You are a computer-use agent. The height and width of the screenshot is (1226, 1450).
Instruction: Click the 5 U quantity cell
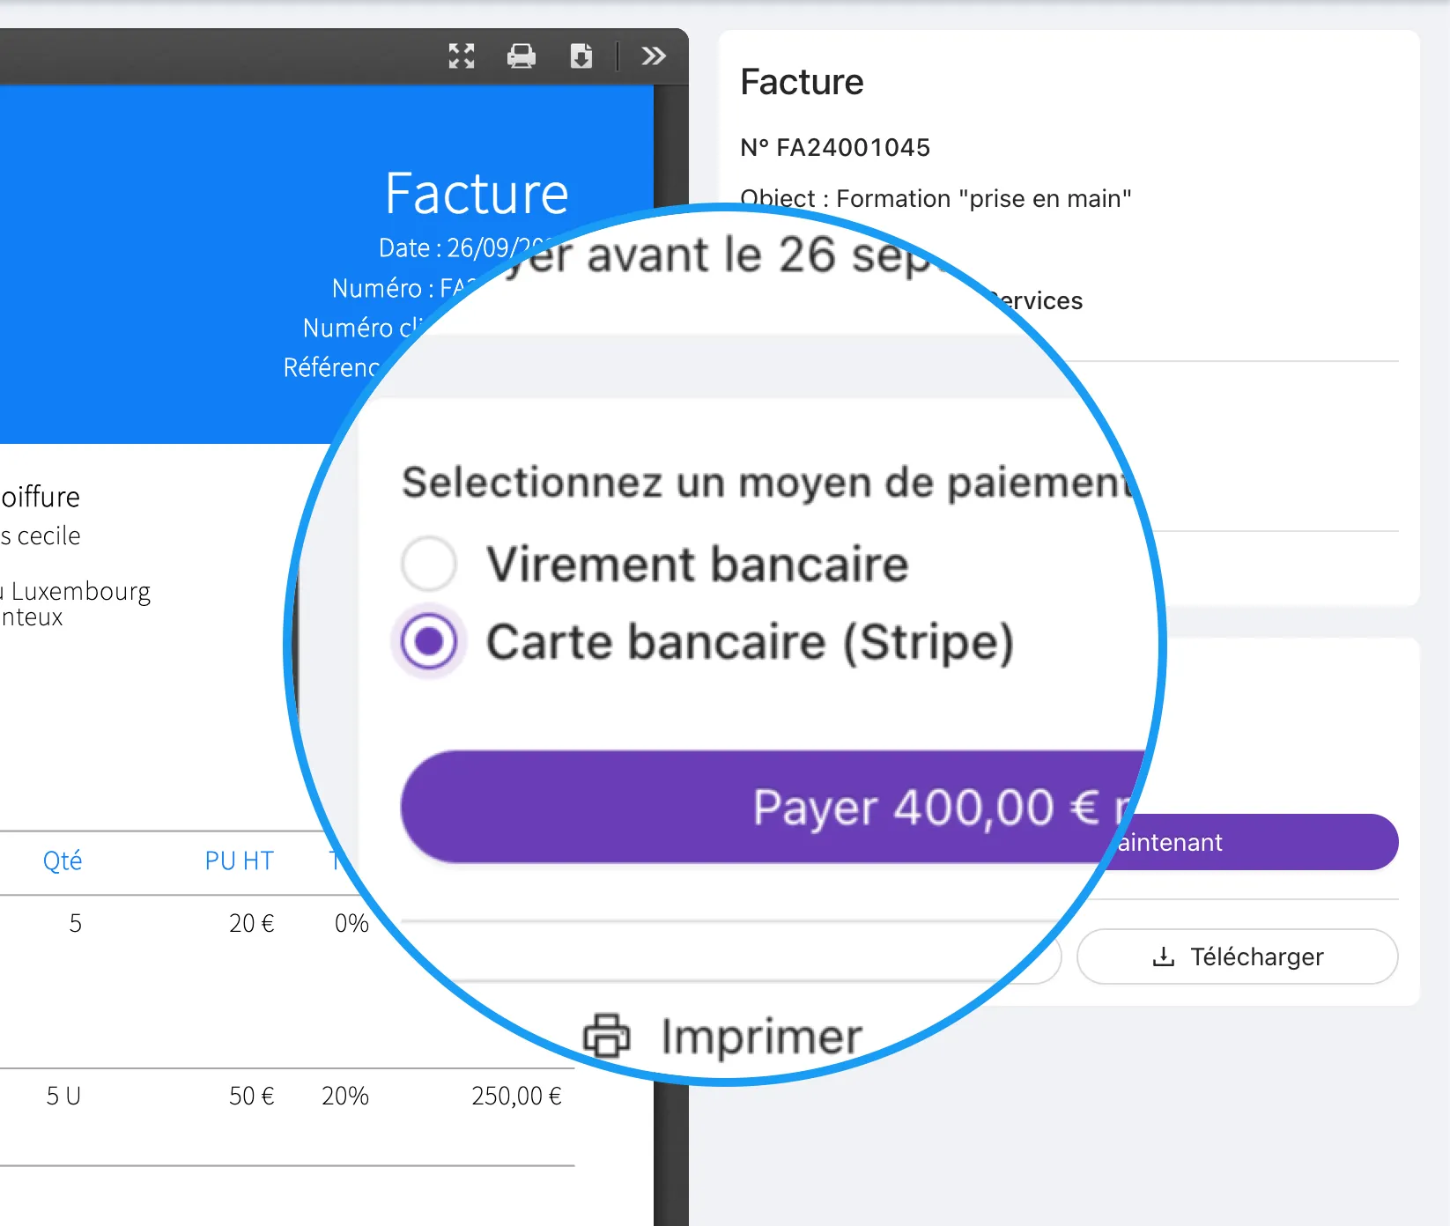coord(63,1096)
